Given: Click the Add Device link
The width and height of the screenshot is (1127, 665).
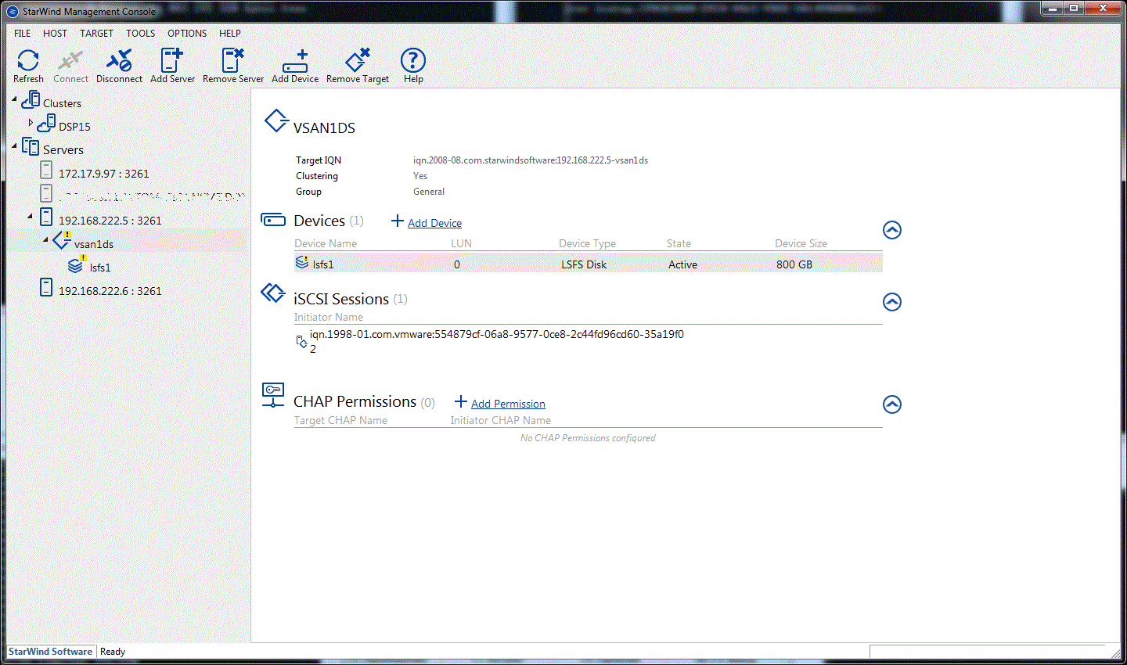Looking at the screenshot, I should click(434, 223).
